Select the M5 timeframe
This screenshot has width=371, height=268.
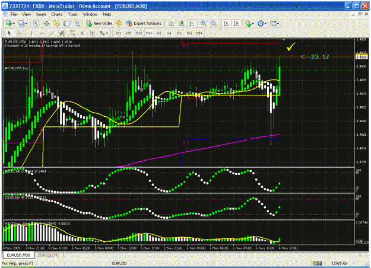click(x=128, y=33)
